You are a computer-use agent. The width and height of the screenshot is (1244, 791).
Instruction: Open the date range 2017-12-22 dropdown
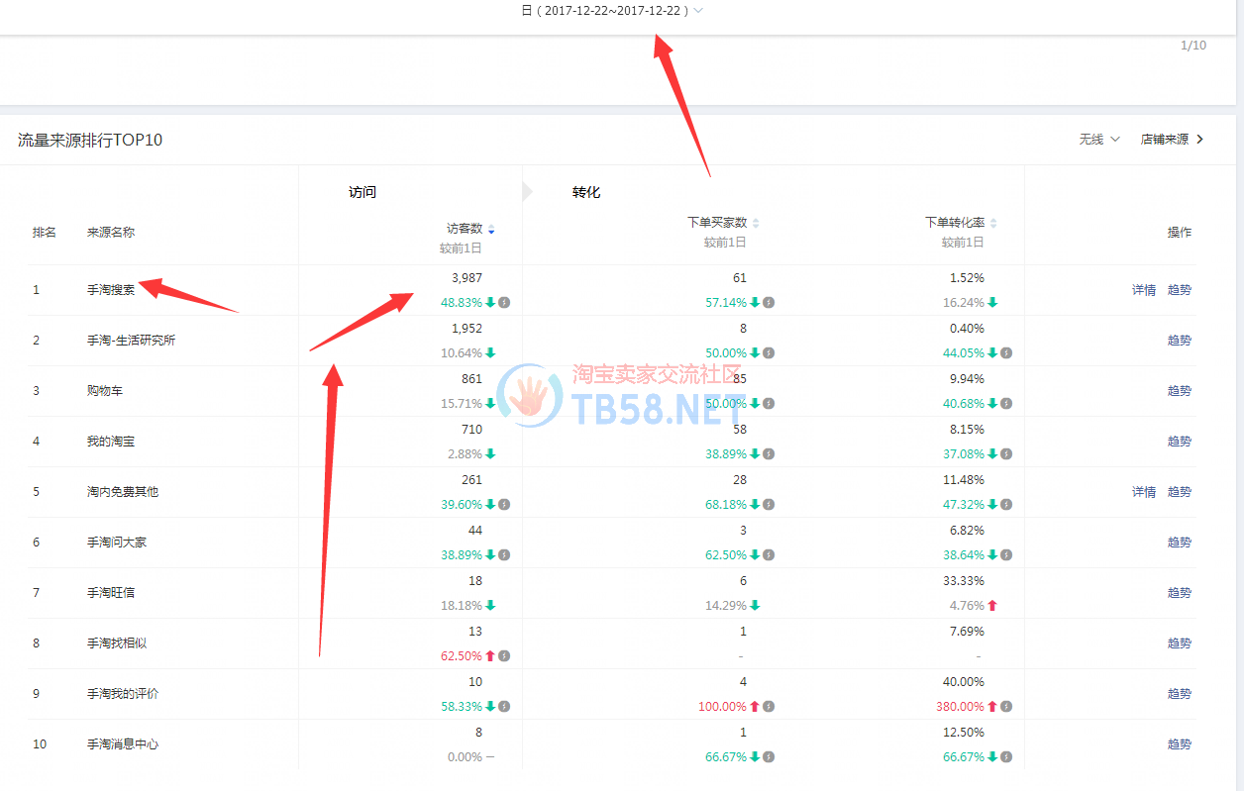pyautogui.click(x=613, y=11)
